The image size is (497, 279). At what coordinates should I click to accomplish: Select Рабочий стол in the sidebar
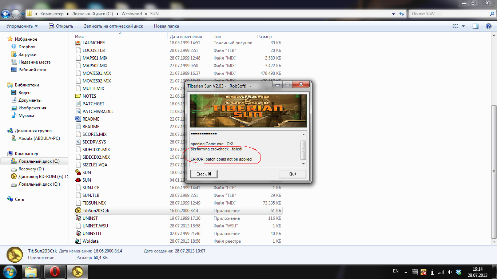pos(32,70)
